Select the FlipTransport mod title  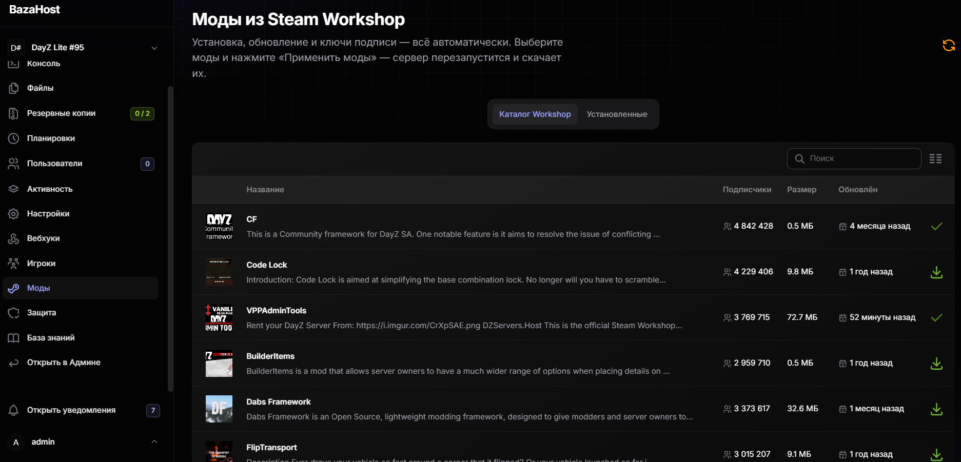click(271, 448)
